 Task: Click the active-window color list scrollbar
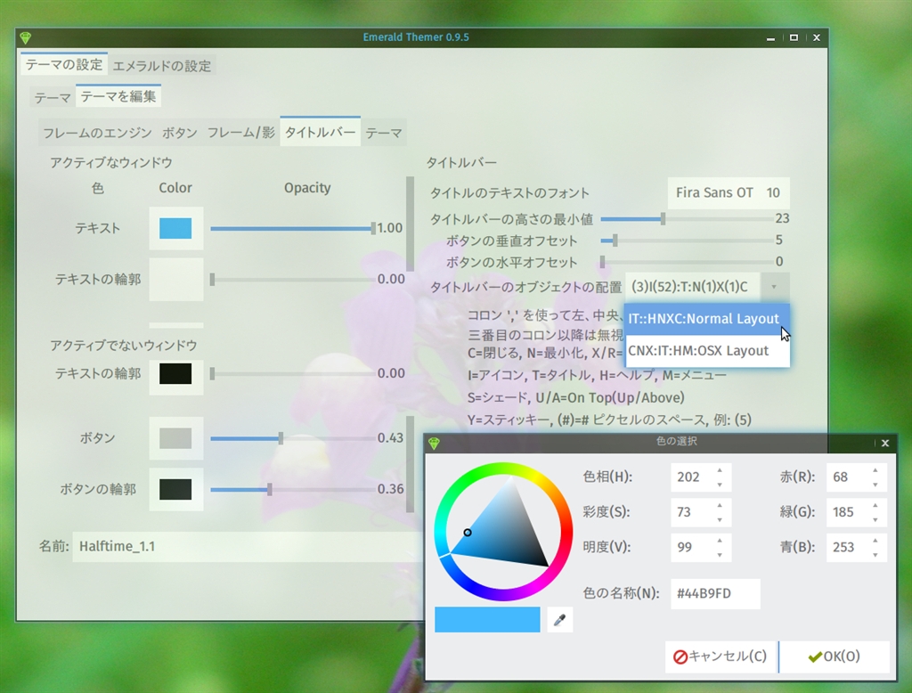pos(410,224)
